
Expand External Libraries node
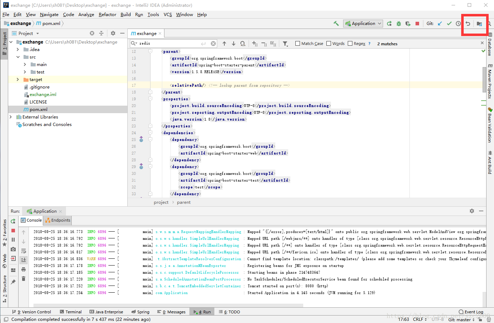click(x=10, y=117)
